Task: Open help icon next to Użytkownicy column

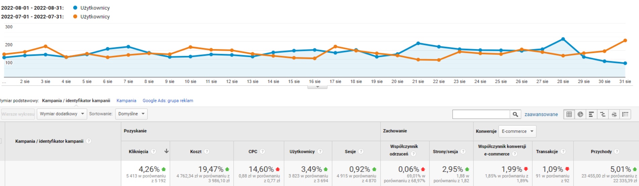Action: 320,152
